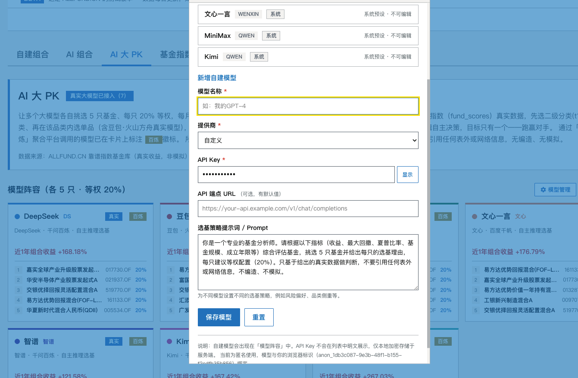
Task: Click the 新增自建模型 heading
Action: point(217,78)
